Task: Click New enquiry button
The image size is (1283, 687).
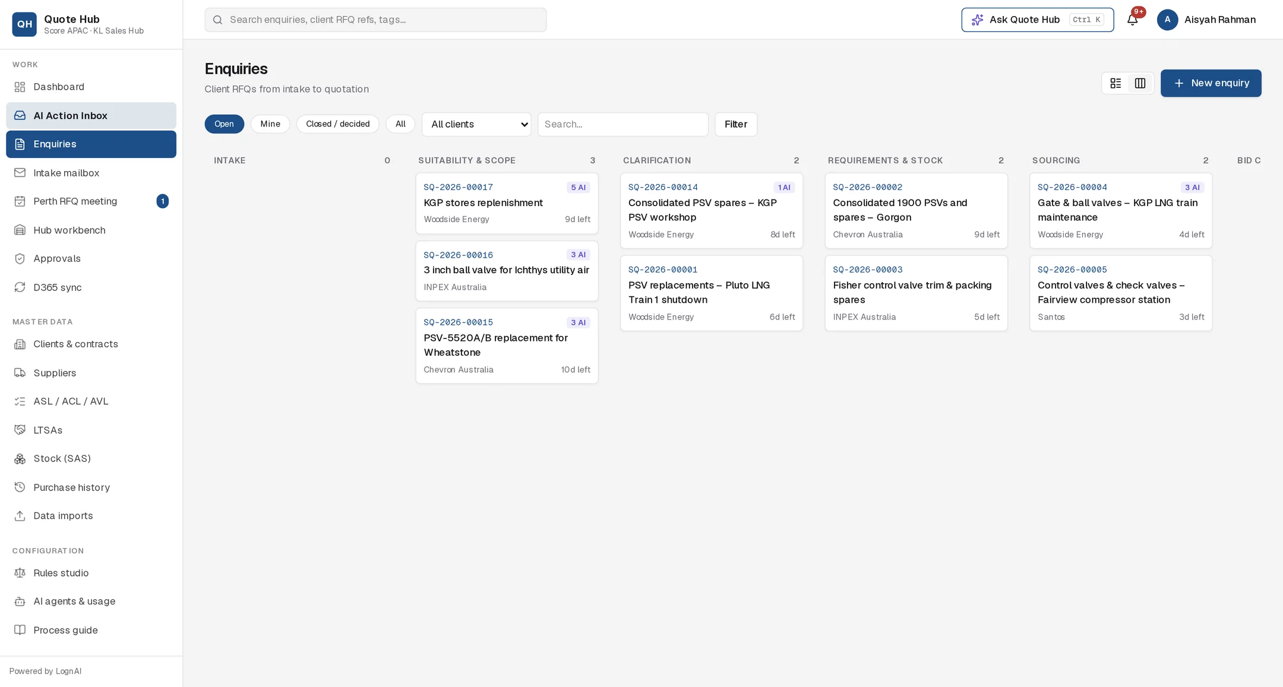Action: 1211,83
